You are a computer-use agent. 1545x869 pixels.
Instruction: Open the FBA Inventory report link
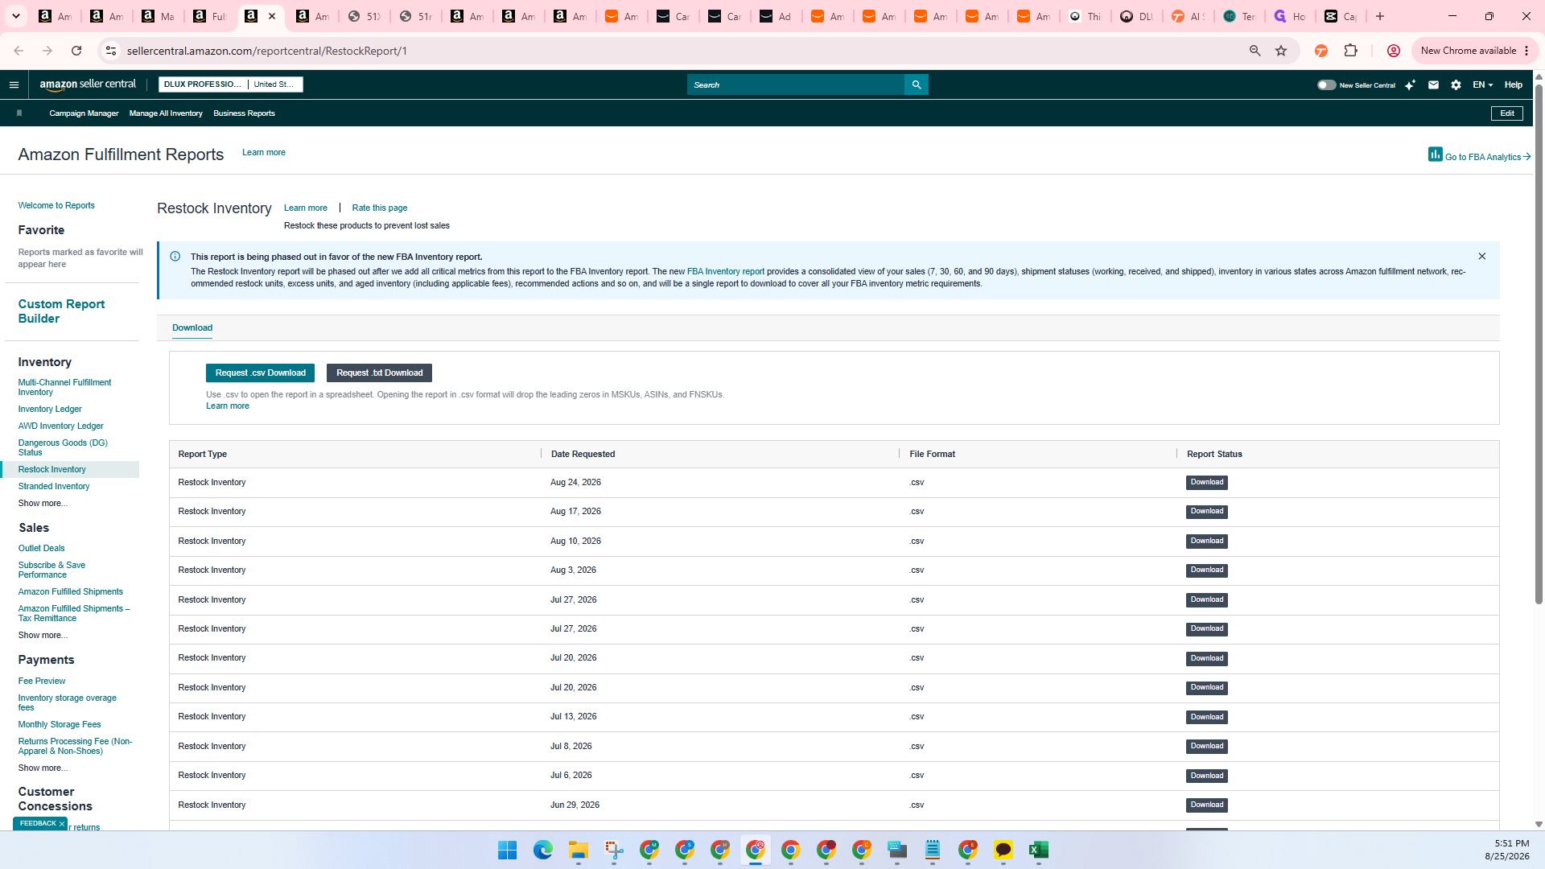click(x=725, y=272)
